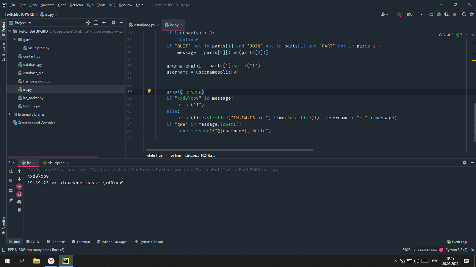This screenshot has height=267, width=476.
Task: Clear console output with the trash icon
Action: pyautogui.click(x=19, y=210)
